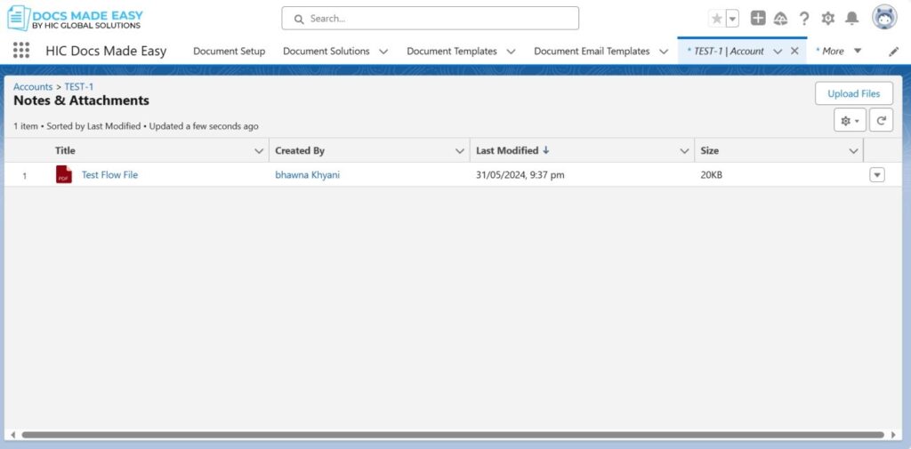Viewport: 911px width, 449px height.
Task: Click the Last Modified sort arrow
Action: click(545, 150)
